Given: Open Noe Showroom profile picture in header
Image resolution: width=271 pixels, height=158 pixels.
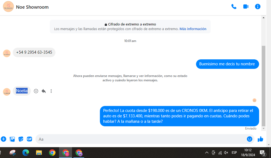Looking at the screenshot, I should pyautogui.click(x=8, y=7).
